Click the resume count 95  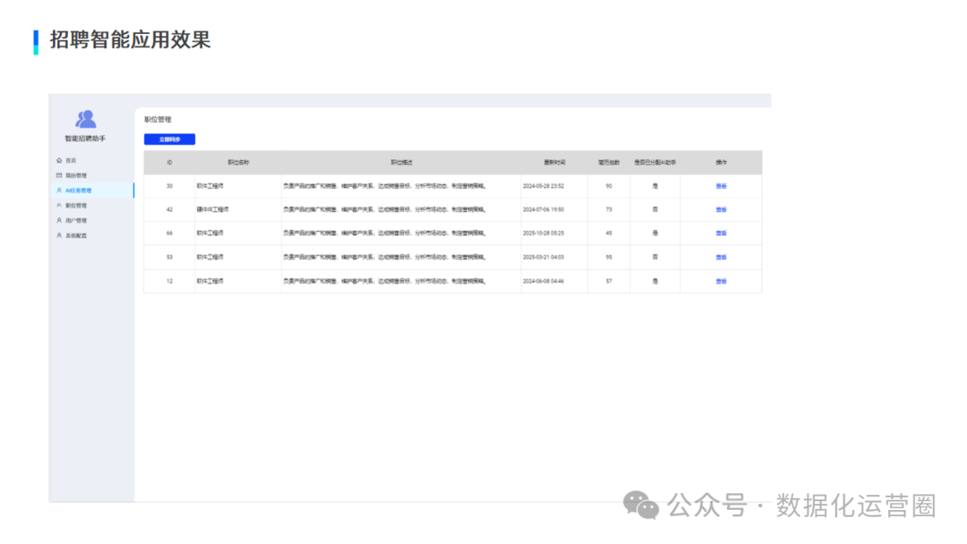(x=609, y=257)
